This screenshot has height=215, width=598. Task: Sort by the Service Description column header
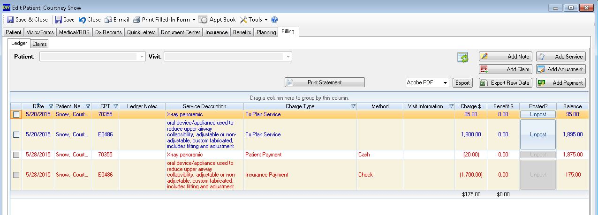click(x=204, y=106)
